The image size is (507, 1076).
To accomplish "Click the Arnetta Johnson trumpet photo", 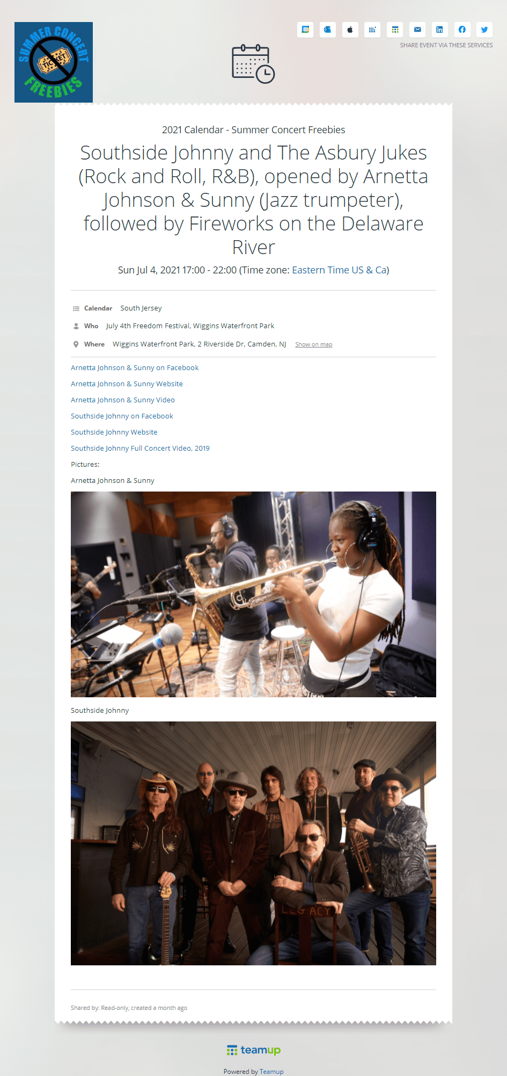I will click(x=253, y=594).
